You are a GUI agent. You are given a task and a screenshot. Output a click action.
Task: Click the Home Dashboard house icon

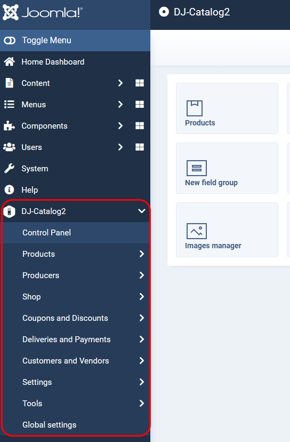[x=9, y=62]
